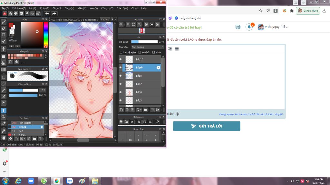Select the Pen (Sharp) brush

[x=26, y=123]
